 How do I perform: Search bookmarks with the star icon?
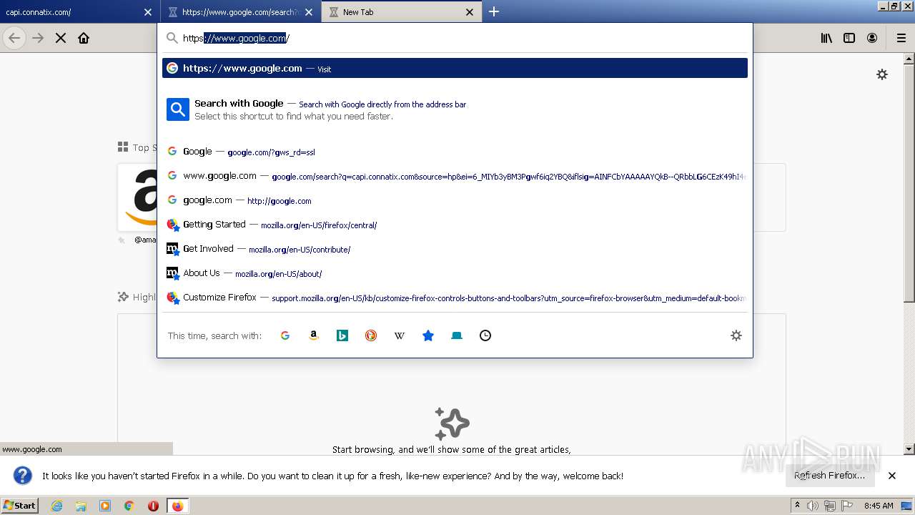point(428,335)
